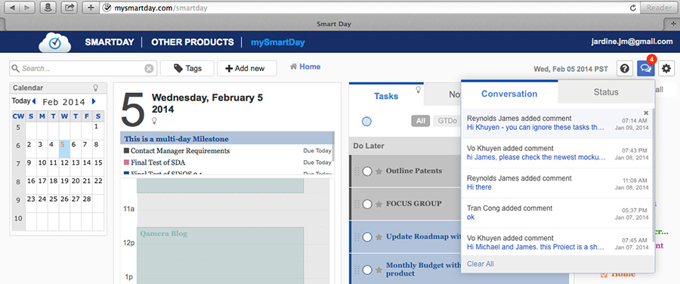
Task: Go to next month with right arrow
Action: click(x=94, y=101)
